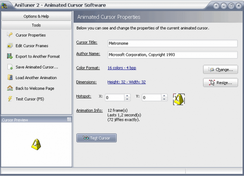Close the AniTuner window
Viewport: 244px width, 176px height.
click(238, 6)
